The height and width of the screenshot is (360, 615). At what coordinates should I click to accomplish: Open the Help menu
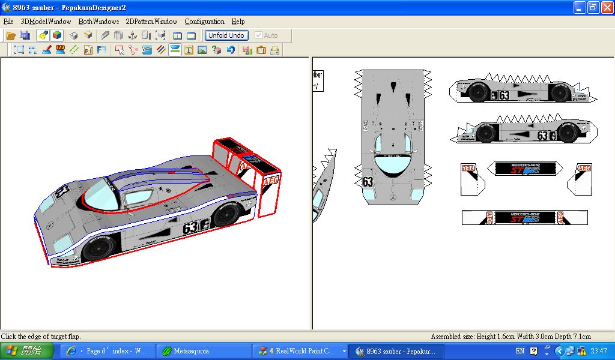coord(238,22)
